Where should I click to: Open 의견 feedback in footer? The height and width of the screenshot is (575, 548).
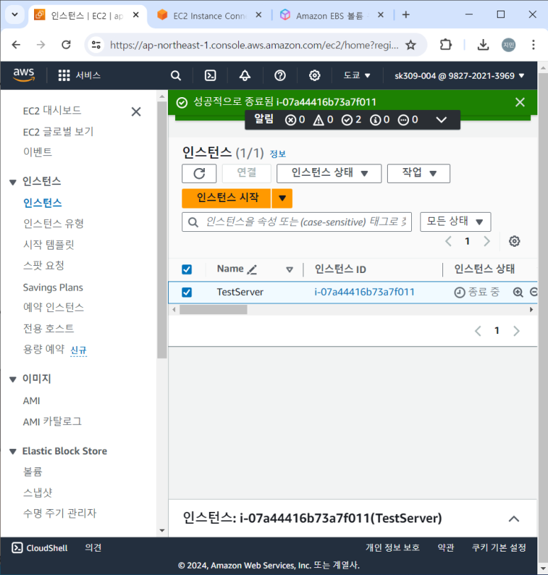coord(93,547)
